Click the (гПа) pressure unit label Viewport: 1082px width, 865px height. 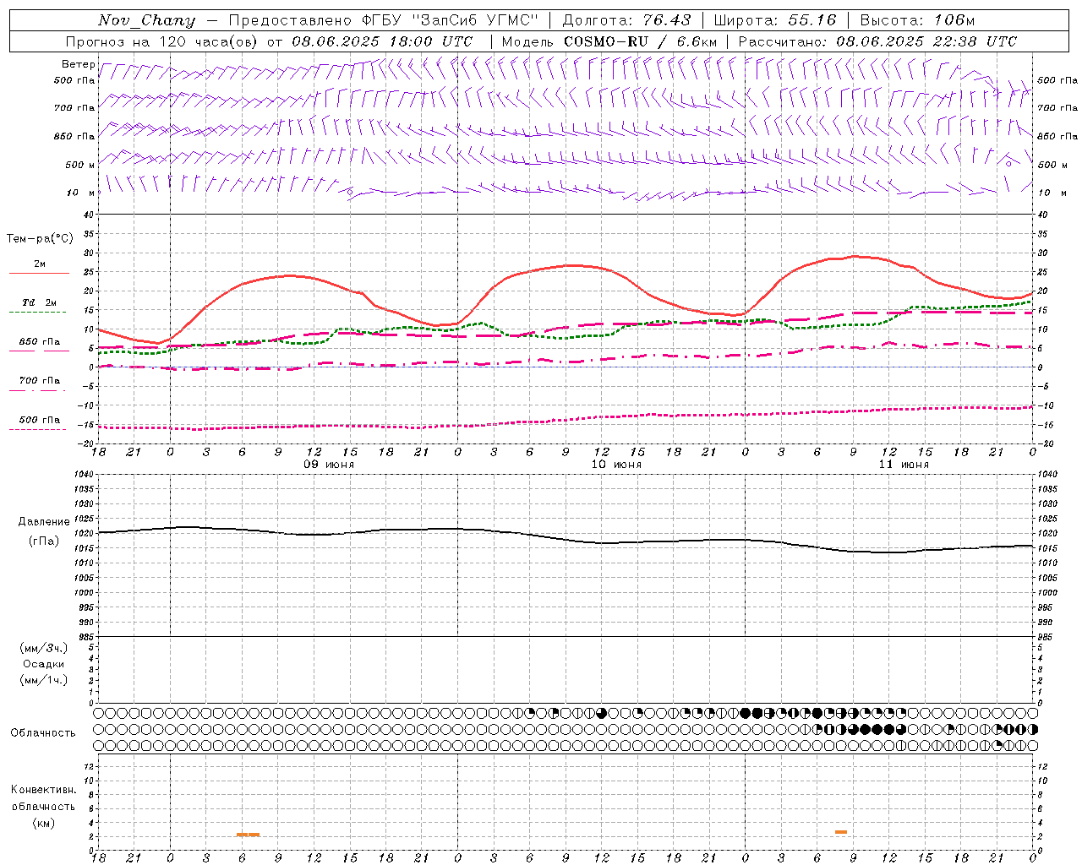[44, 541]
